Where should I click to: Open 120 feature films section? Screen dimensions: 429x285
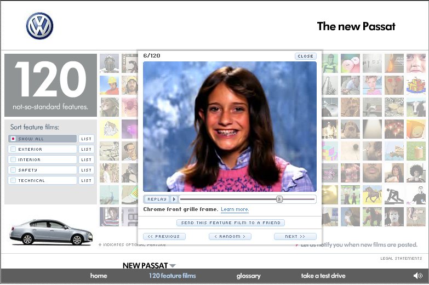click(173, 276)
